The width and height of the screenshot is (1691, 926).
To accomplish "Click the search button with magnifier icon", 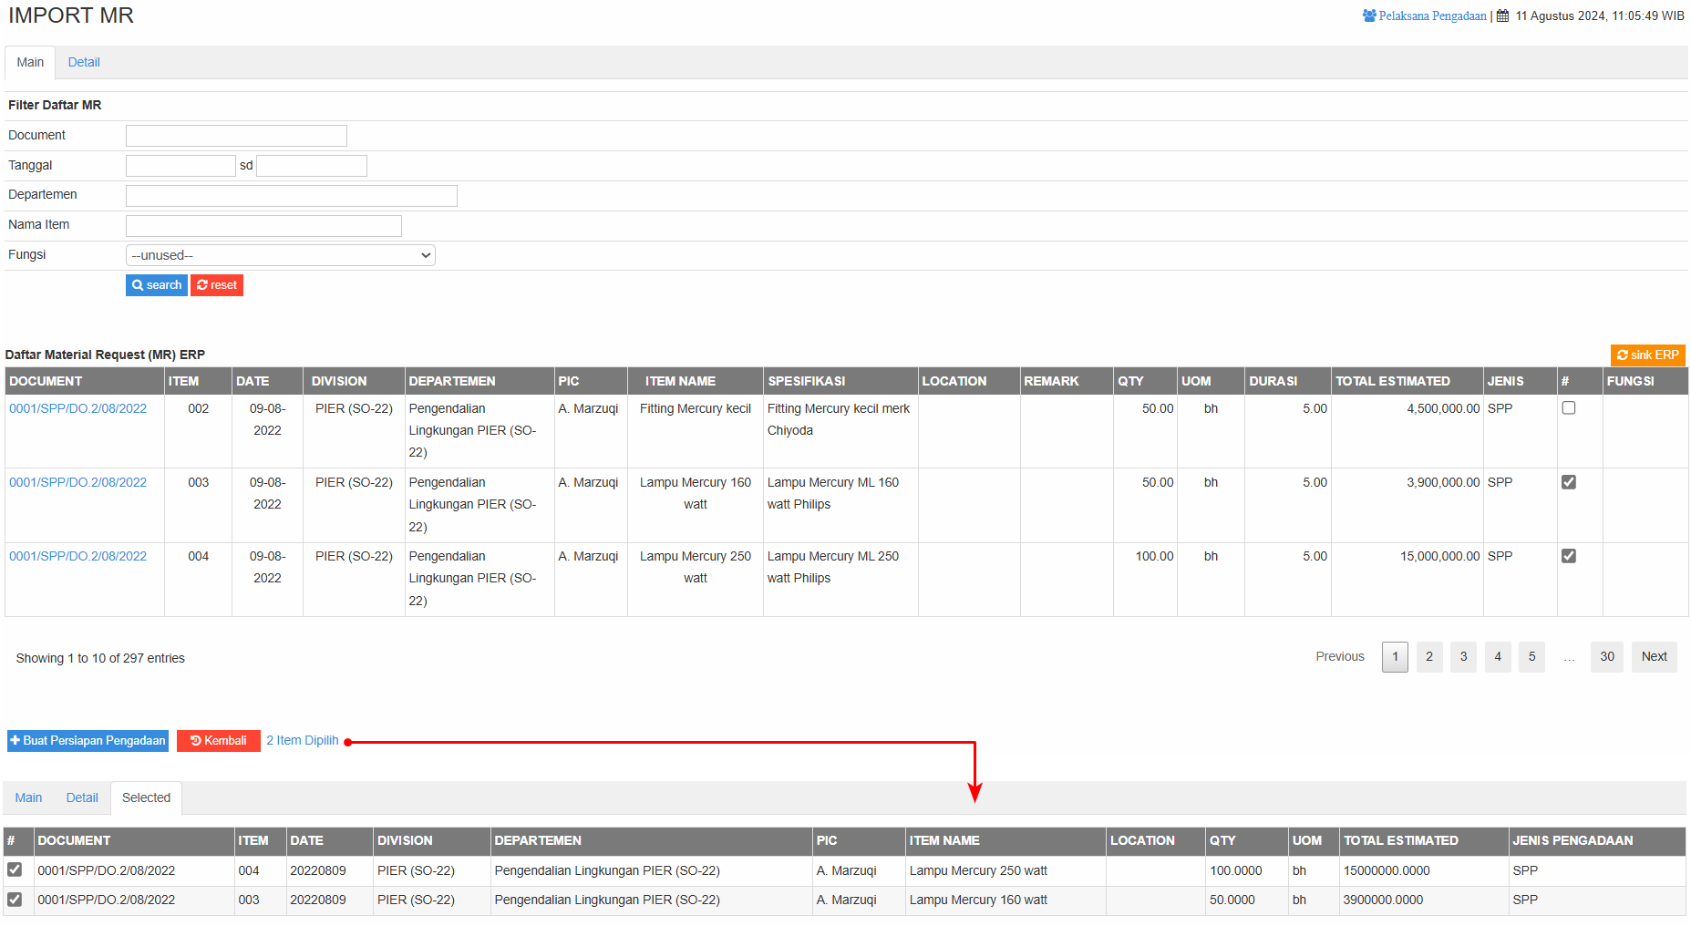I will [x=157, y=285].
